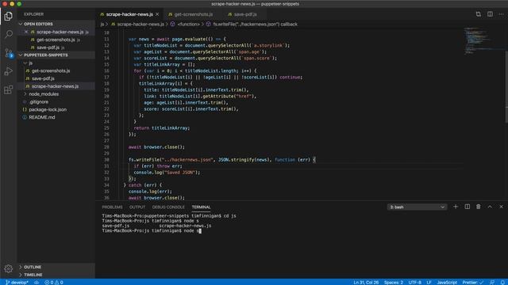Close the scrape-hacker-news.js editor tab

157,14
